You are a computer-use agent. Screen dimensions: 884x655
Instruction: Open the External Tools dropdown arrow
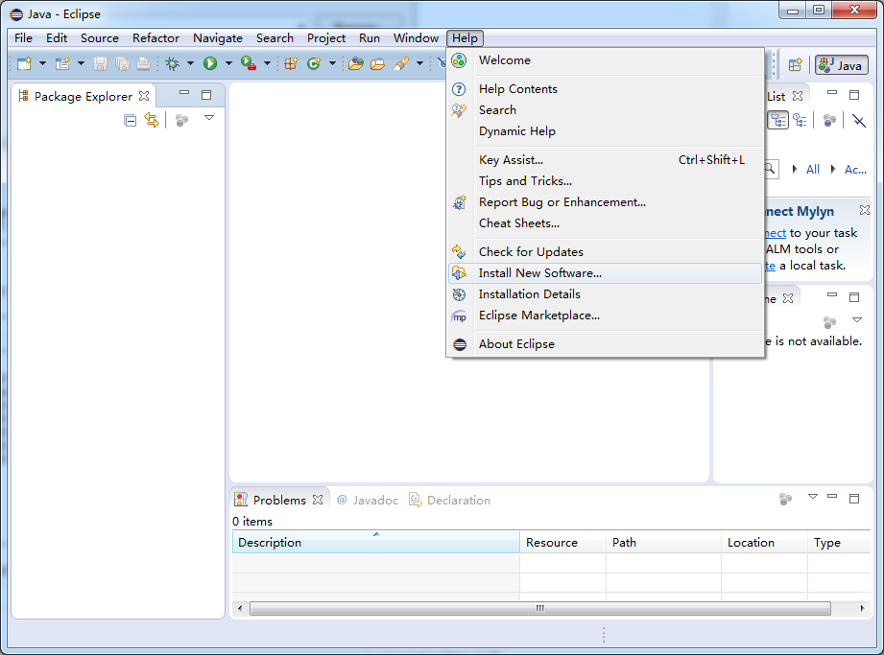pyautogui.click(x=267, y=63)
